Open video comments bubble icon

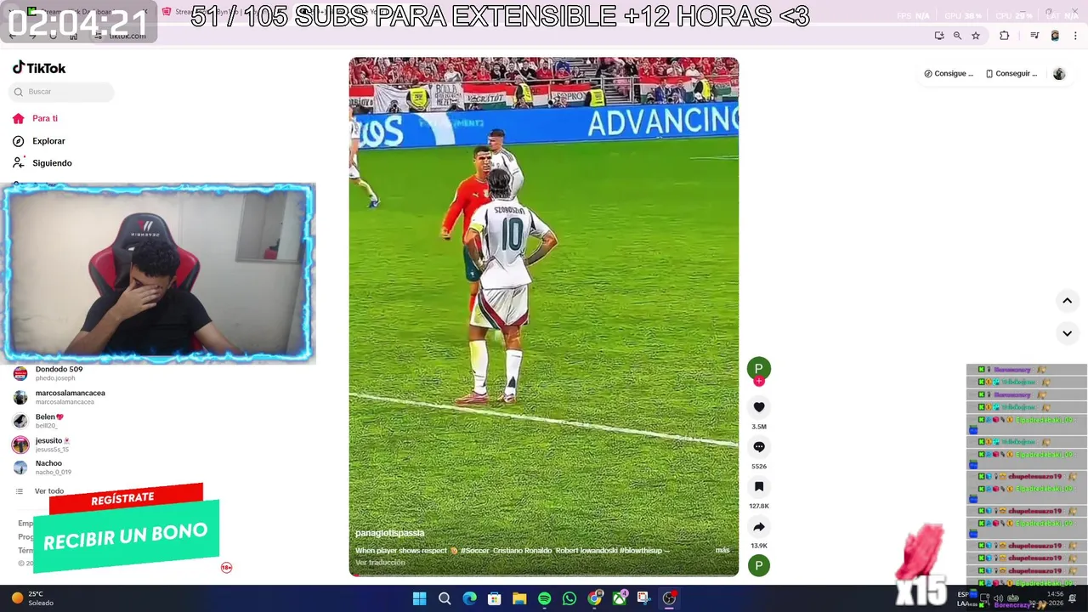coord(759,447)
